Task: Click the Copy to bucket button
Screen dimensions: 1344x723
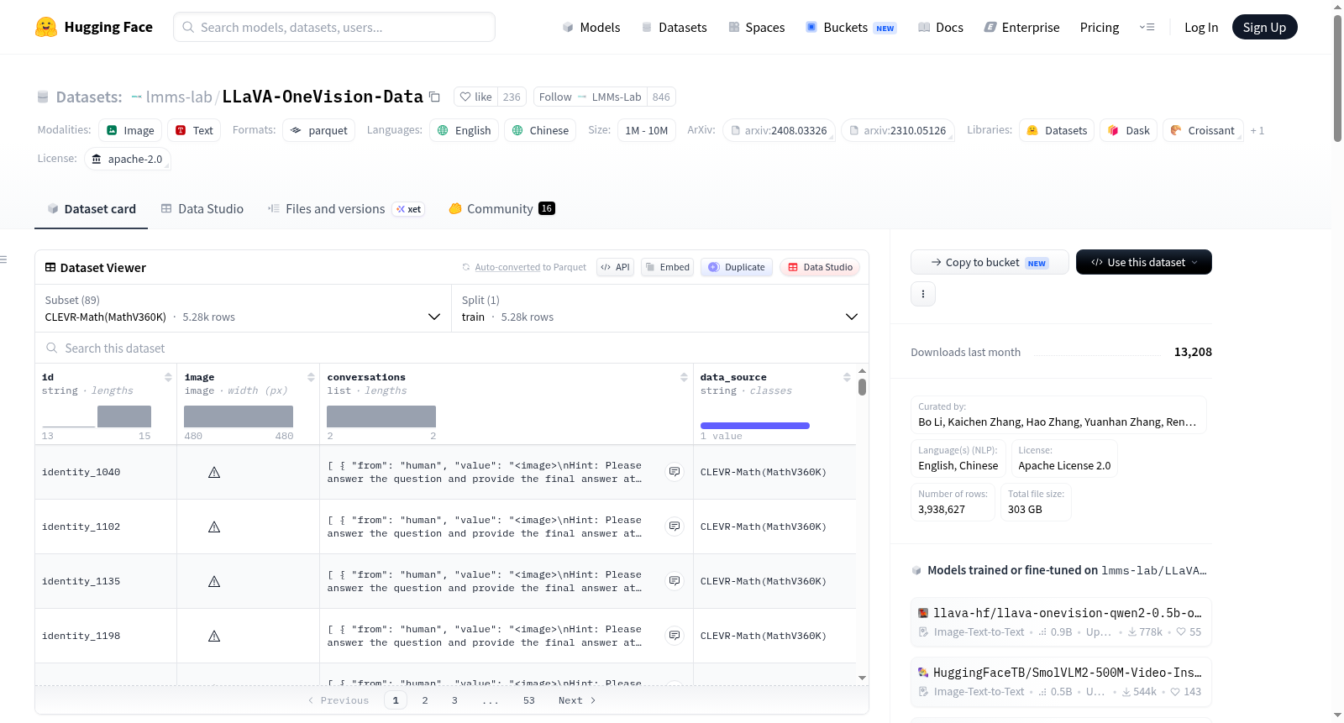Action: click(x=990, y=262)
